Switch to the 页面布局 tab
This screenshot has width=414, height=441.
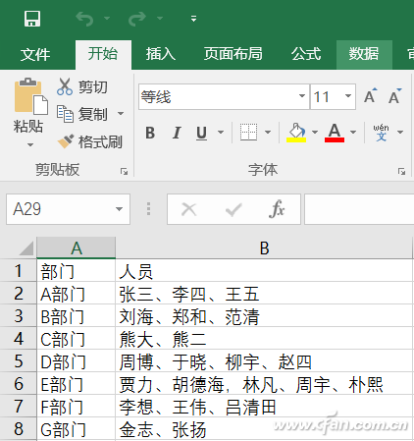tap(233, 54)
